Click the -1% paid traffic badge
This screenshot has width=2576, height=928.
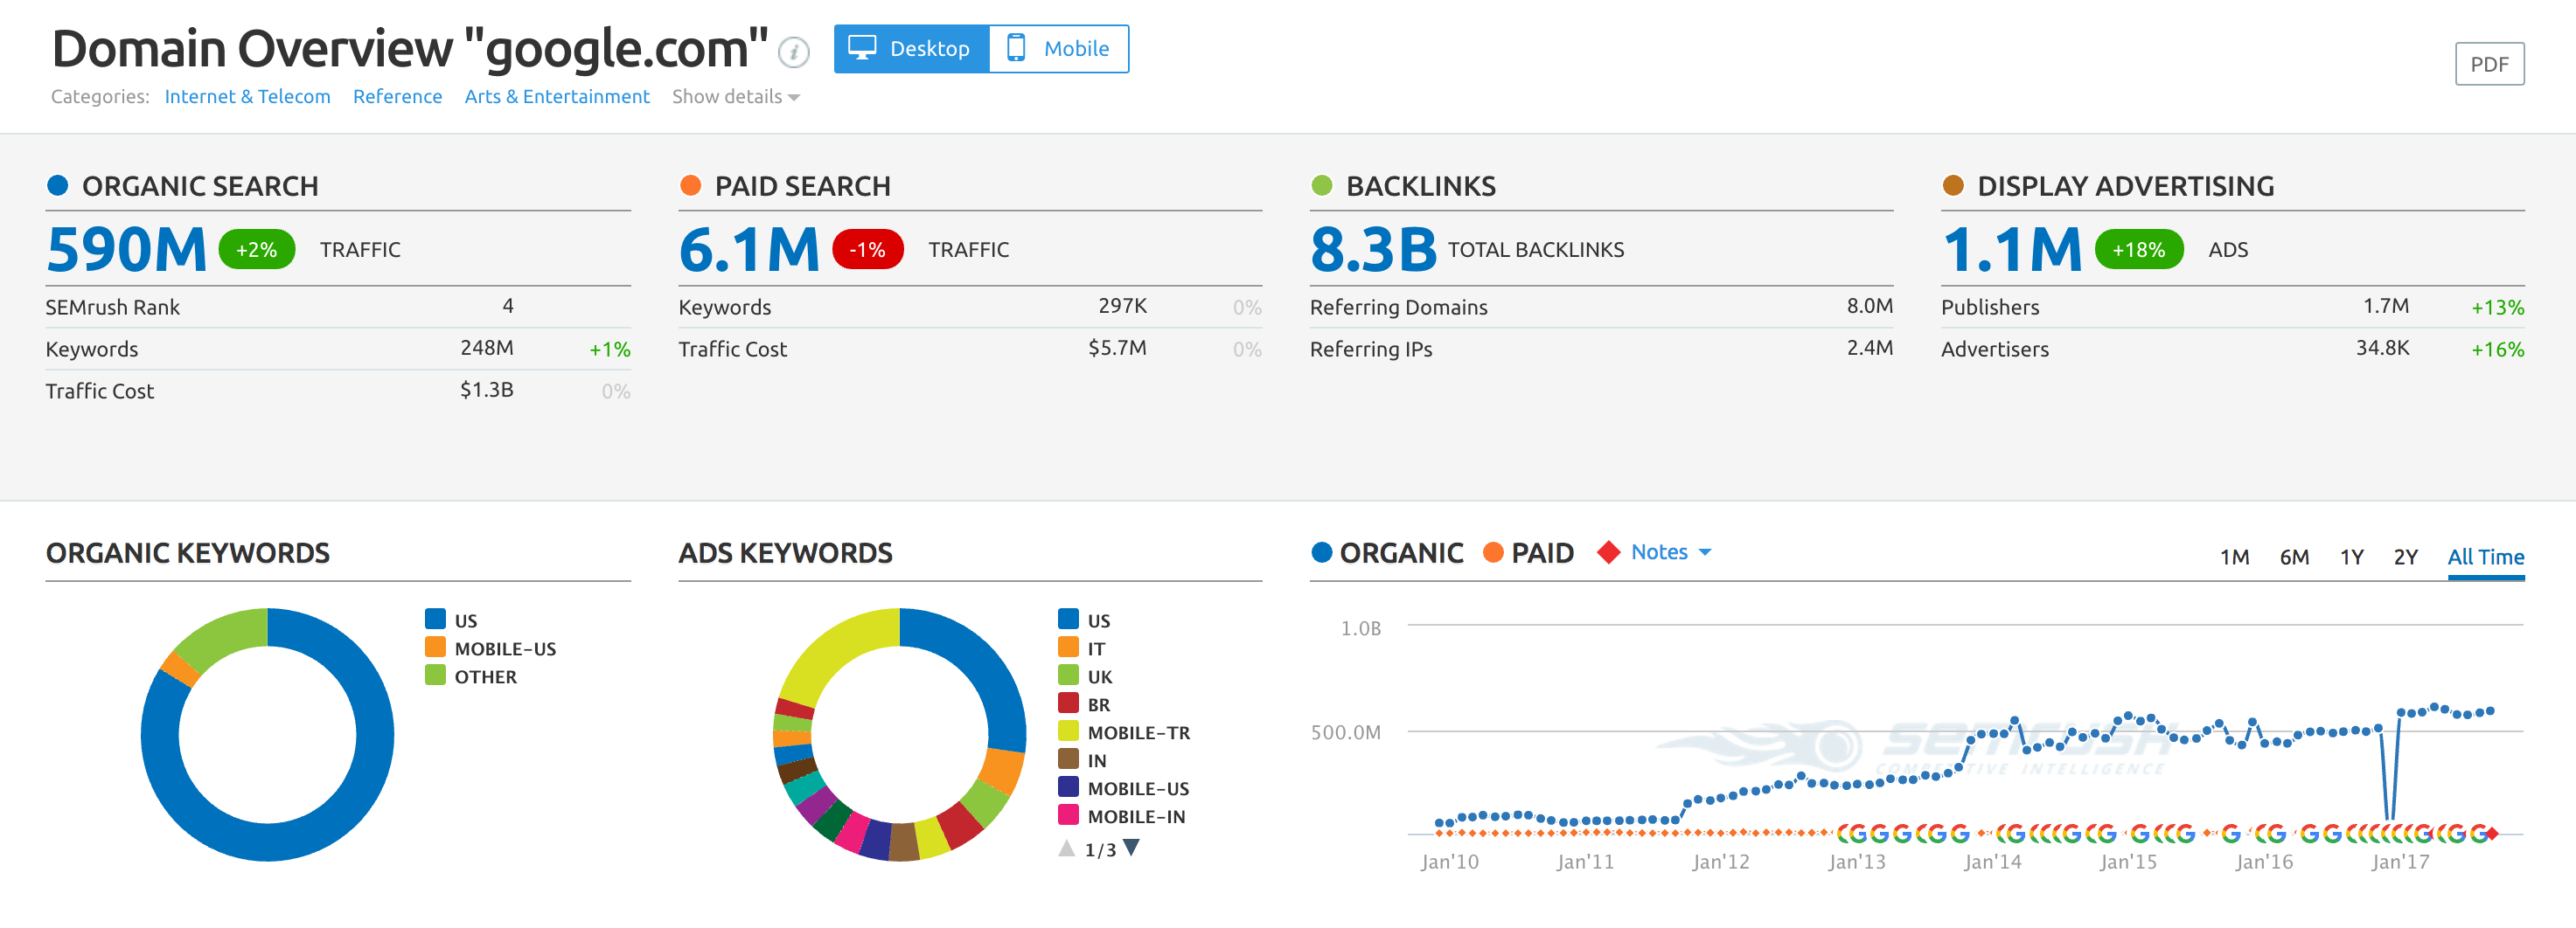pos(868,250)
